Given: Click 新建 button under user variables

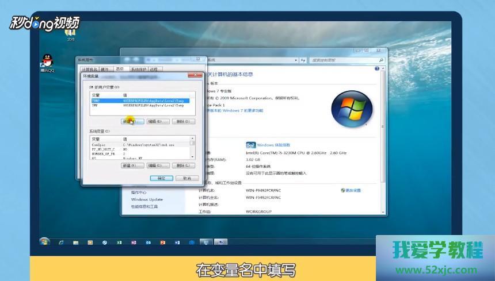Looking at the screenshot, I should point(132,121).
